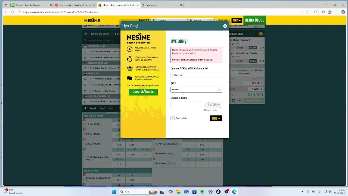Favorite the Baladiyyat Al M. match star
348x196 pixels.
click(x=85, y=85)
